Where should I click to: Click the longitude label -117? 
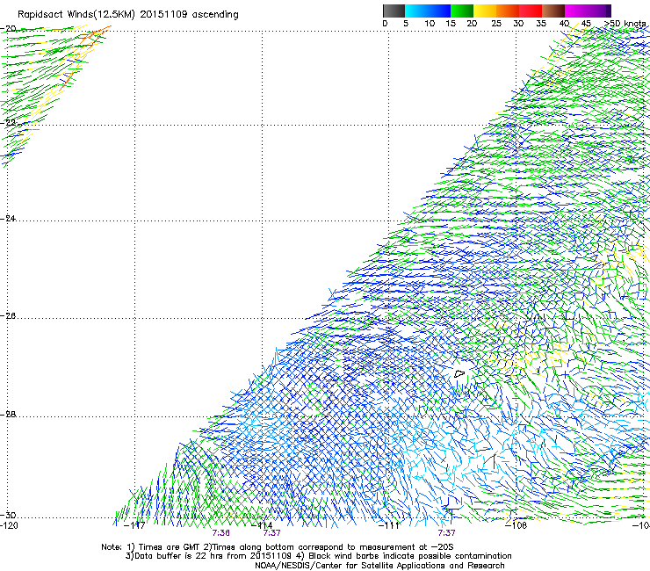(134, 525)
